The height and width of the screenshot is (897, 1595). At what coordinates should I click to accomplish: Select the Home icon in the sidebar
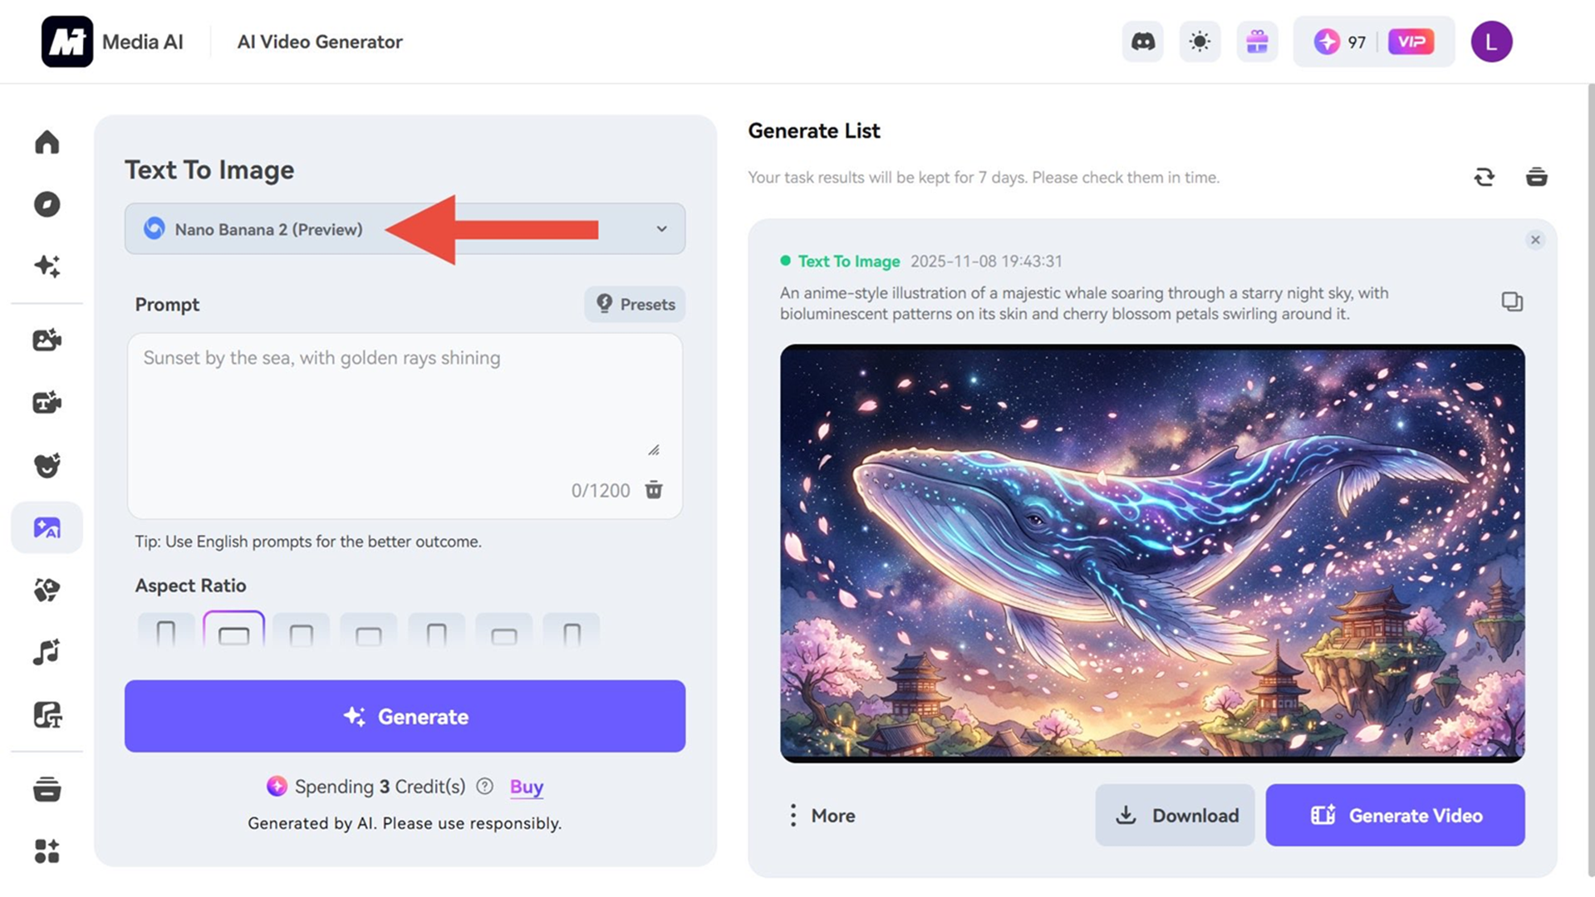47,143
